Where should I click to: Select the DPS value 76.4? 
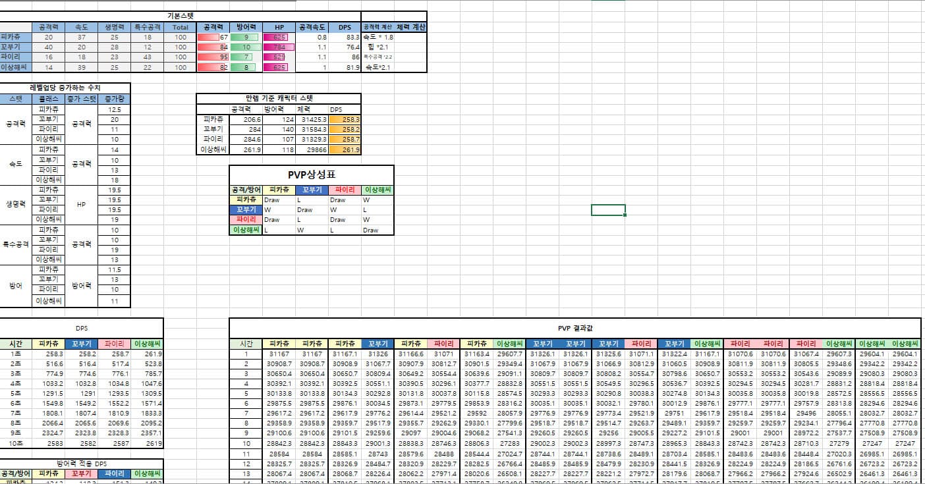point(345,47)
